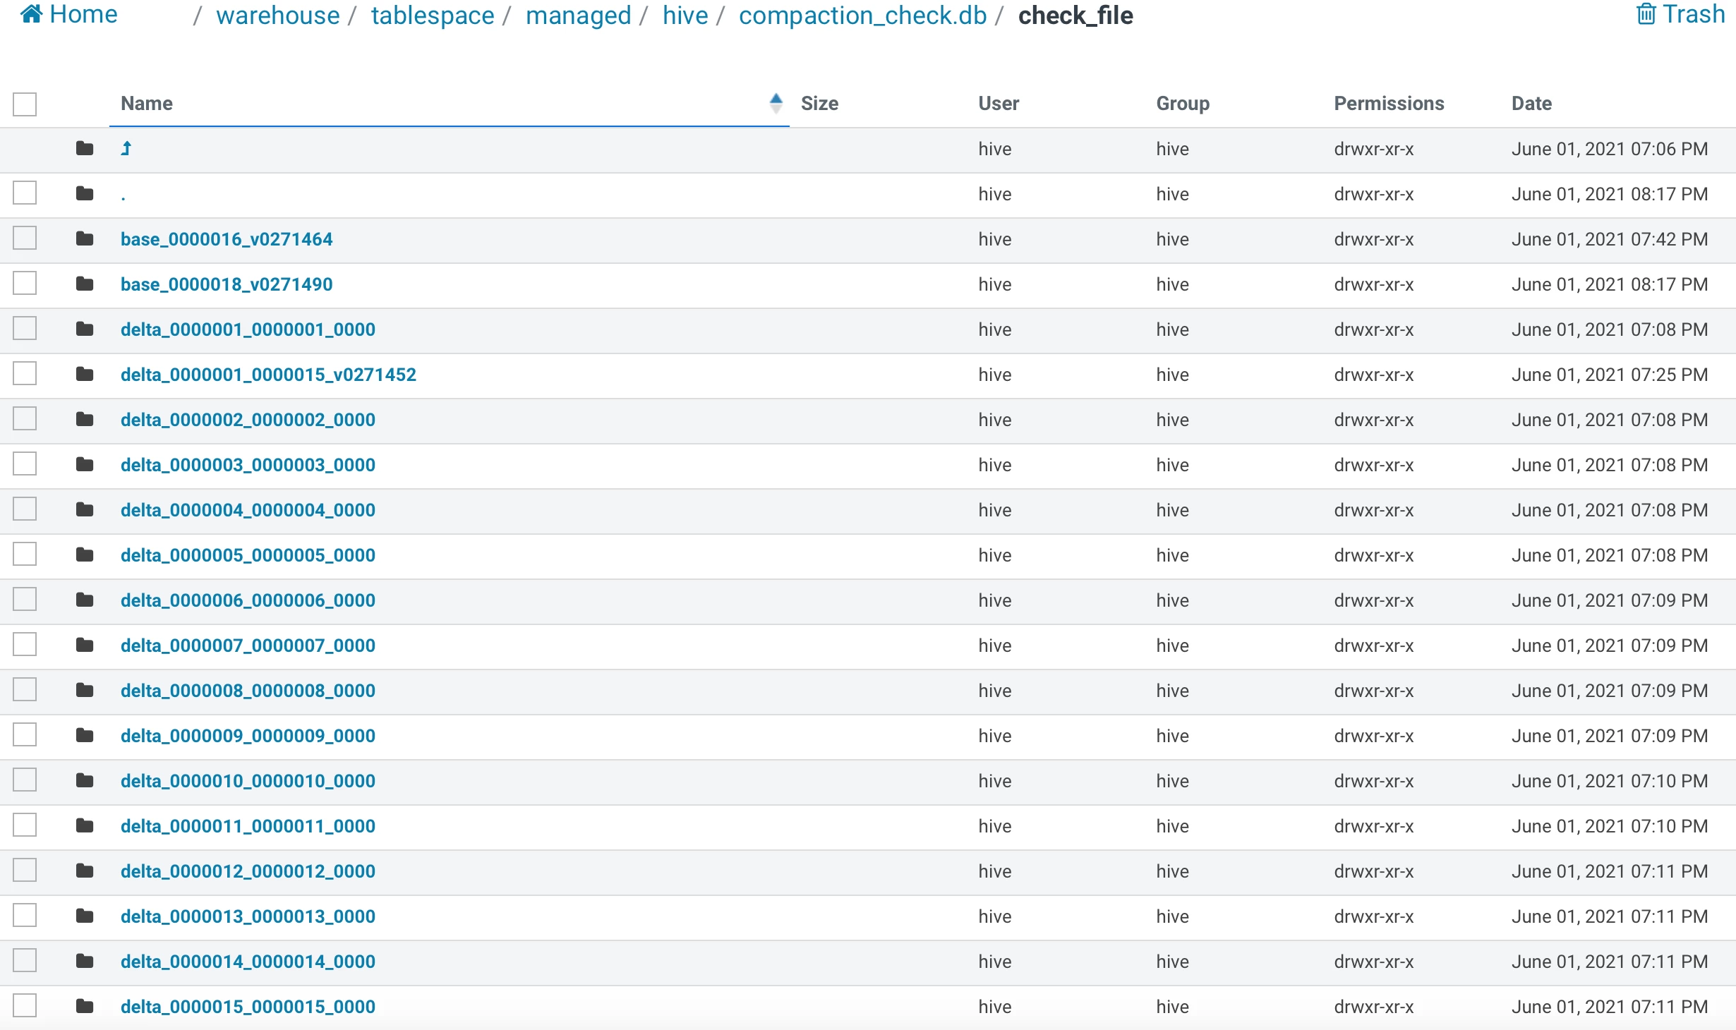Viewport: 1736px width, 1030px height.
Task: Click folder icon beside delta_0000013_0000013_0000
Action: point(85,916)
